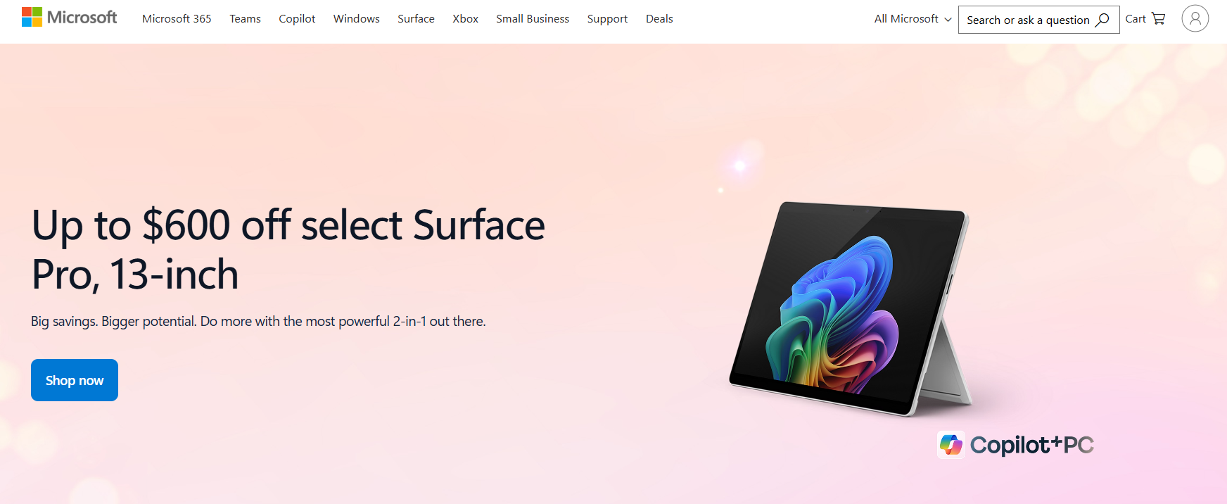This screenshot has height=504, width=1227.
Task: Click the Support link in header
Action: point(607,19)
